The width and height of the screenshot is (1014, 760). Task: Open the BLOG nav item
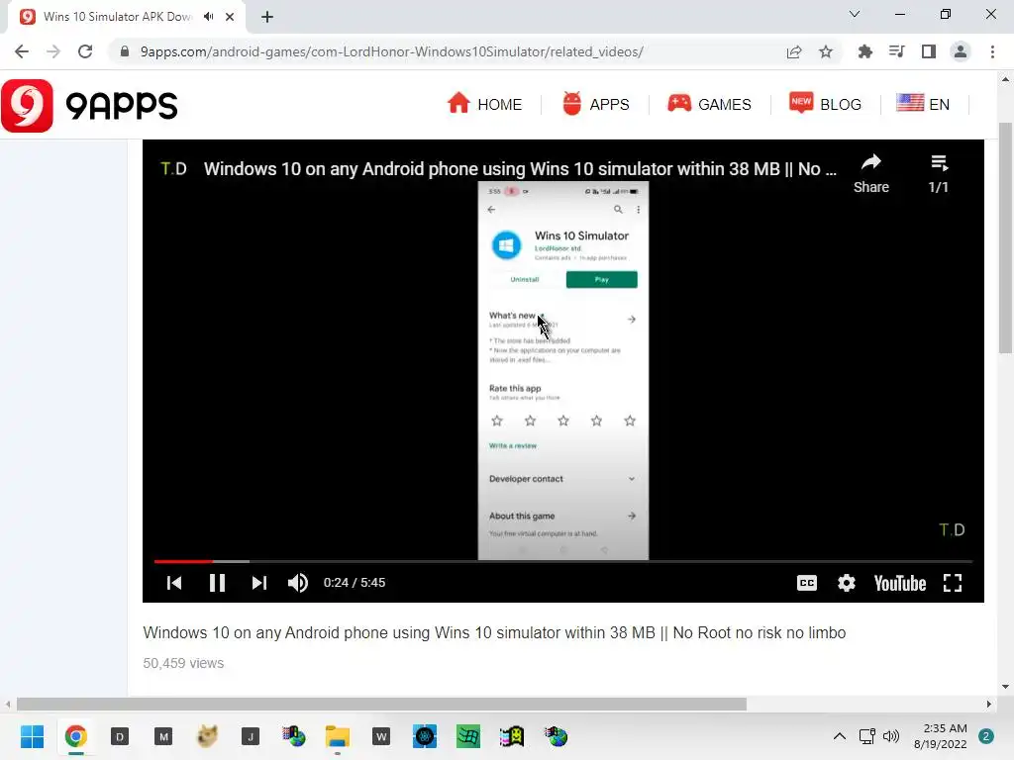[x=825, y=104]
